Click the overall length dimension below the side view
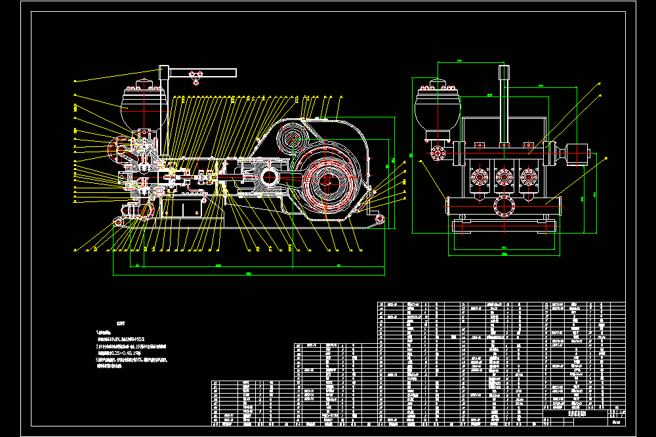The height and width of the screenshot is (437, 656). pyautogui.click(x=249, y=275)
